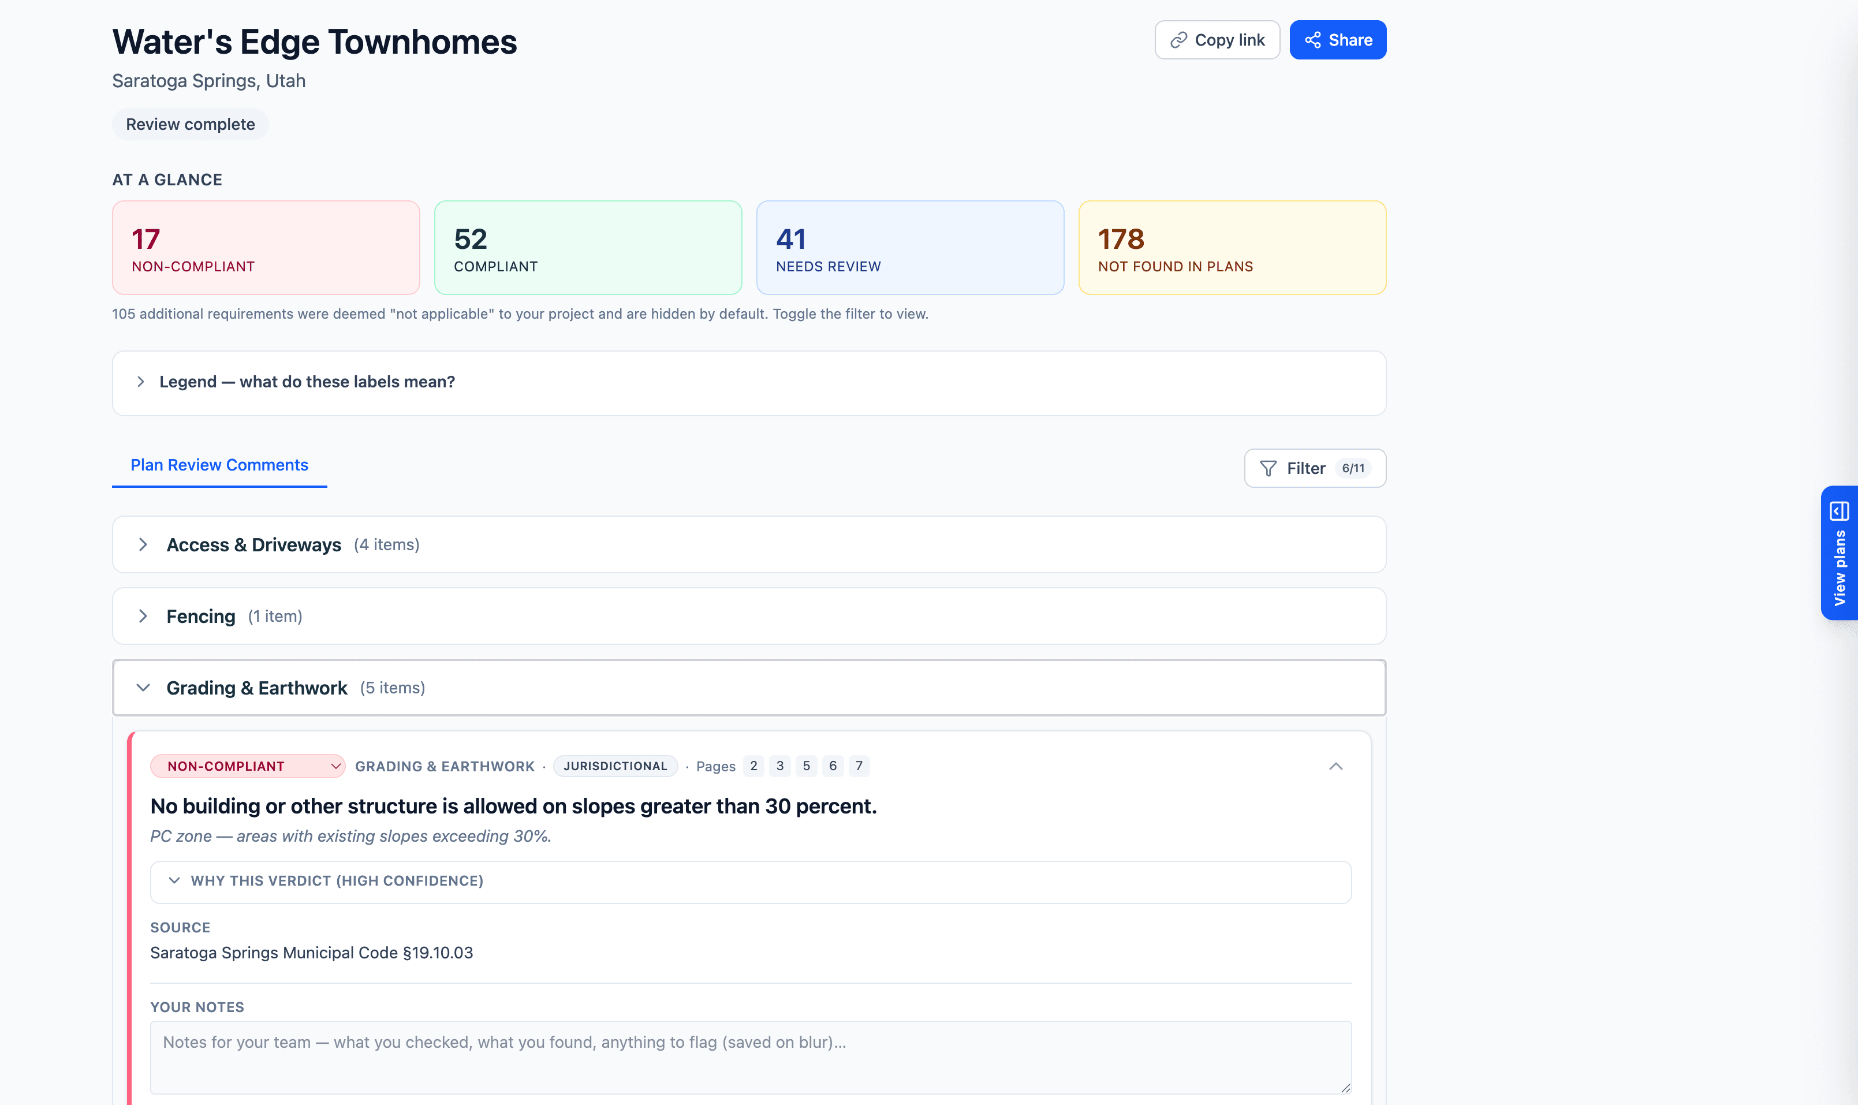
Task: Click the Your Notes text area
Action: [x=751, y=1057]
